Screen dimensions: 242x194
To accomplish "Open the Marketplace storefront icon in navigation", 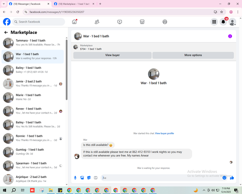I will tap(142, 22).
